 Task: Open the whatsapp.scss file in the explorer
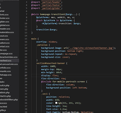(6, 75)
